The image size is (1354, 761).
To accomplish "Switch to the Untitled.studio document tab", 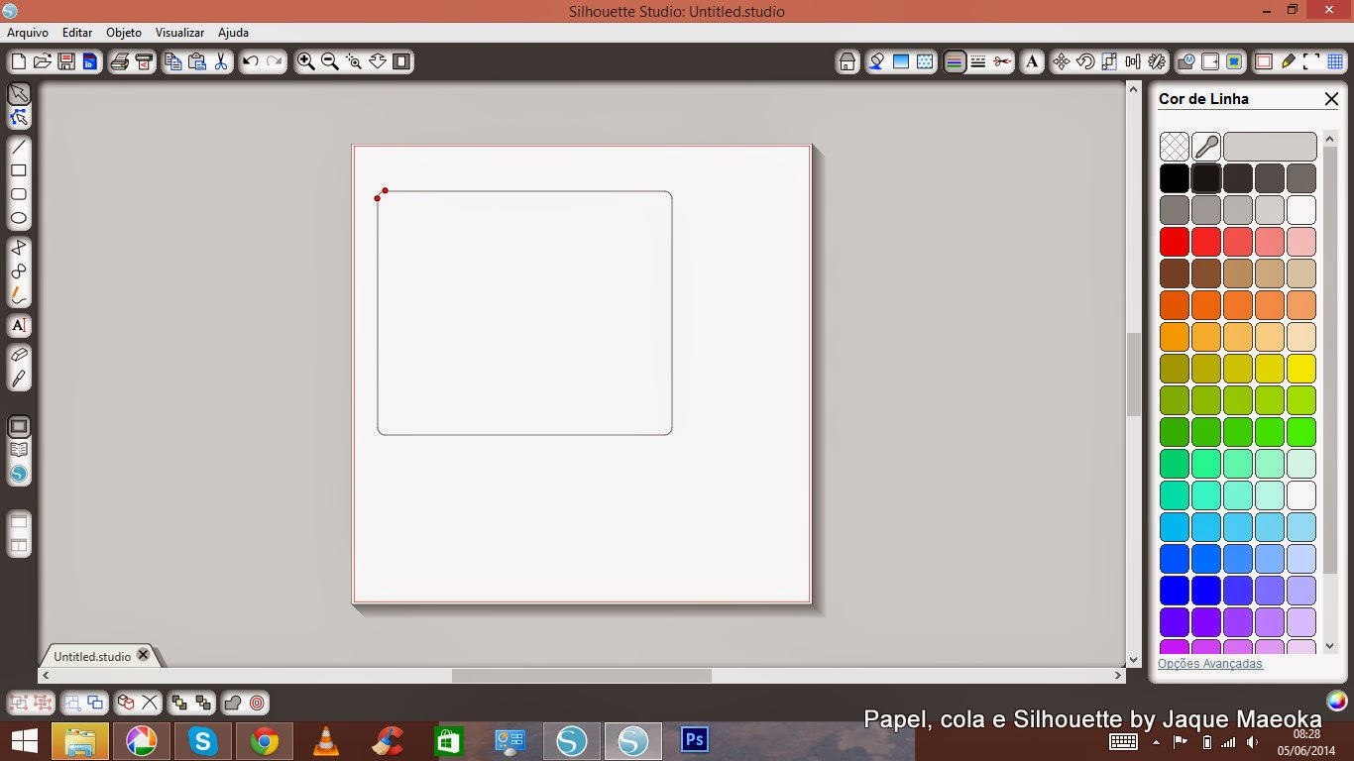I will pos(91,656).
